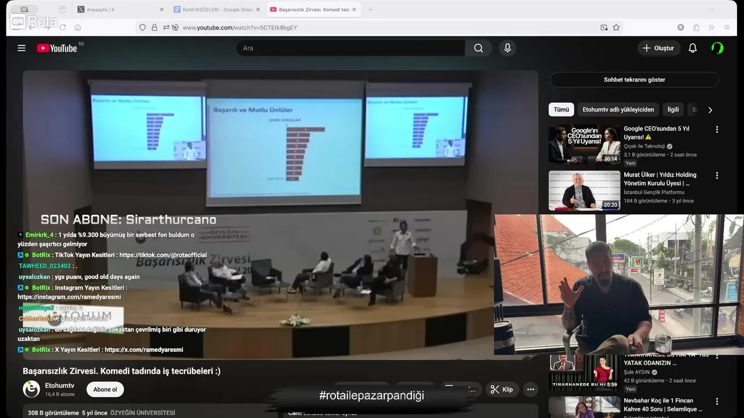The height and width of the screenshot is (418, 744).
Task: Open the sidebar panel icon at top-left
Action: (x=24, y=9)
